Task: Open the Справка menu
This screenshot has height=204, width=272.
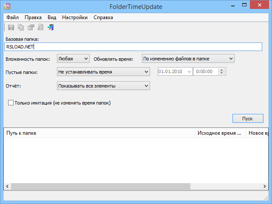Action: click(103, 17)
